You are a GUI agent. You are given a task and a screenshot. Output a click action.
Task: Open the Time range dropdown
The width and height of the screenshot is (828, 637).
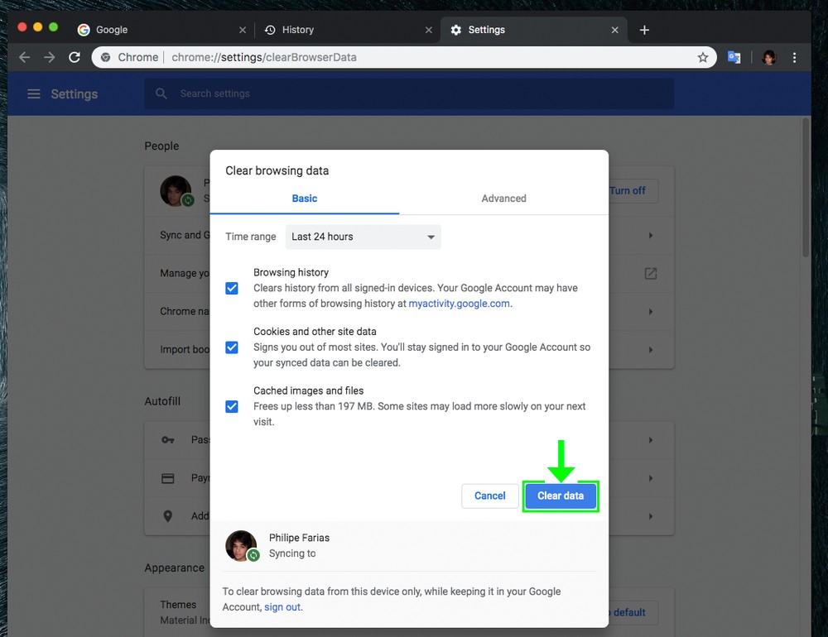coord(363,237)
